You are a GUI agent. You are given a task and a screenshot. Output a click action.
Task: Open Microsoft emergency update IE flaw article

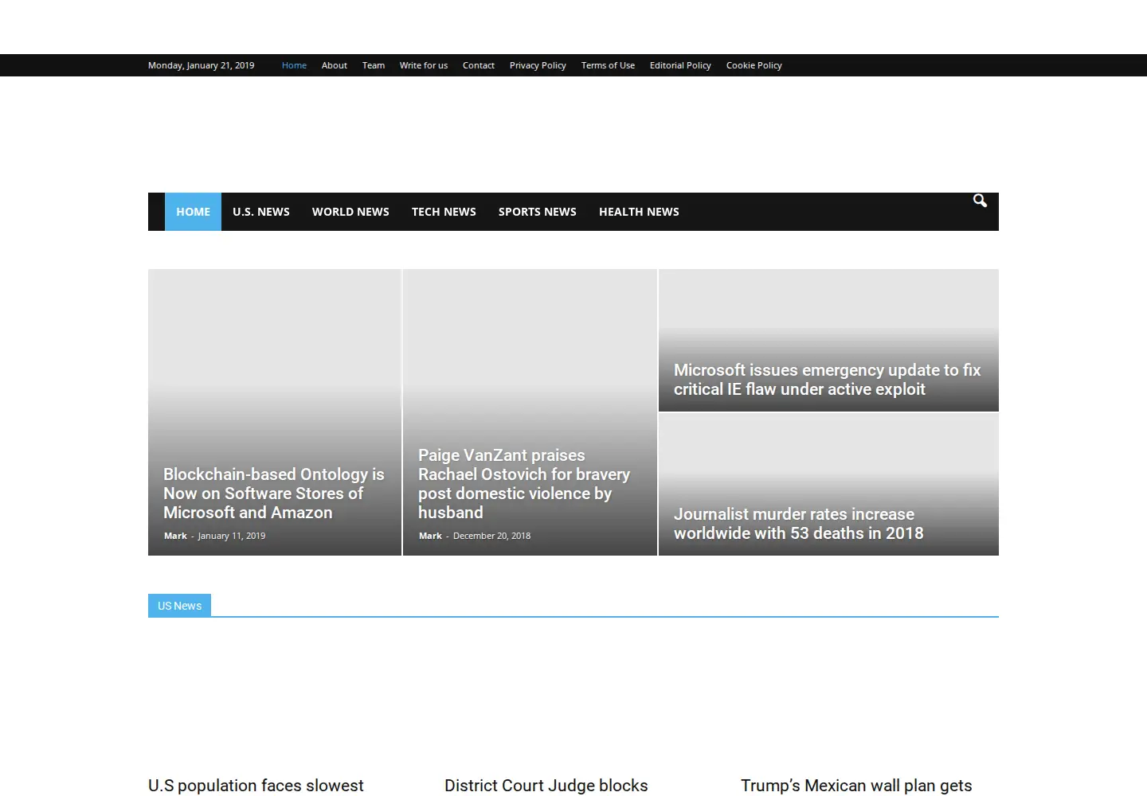828,380
